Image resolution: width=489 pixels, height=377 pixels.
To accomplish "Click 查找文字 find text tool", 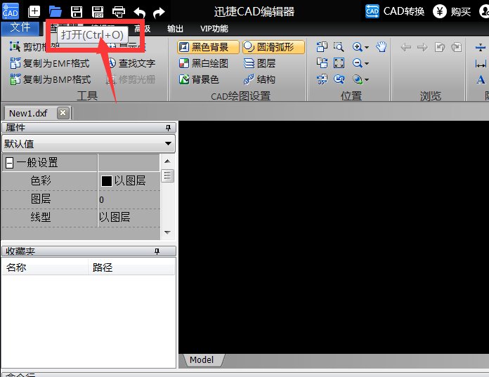I will click(x=132, y=63).
